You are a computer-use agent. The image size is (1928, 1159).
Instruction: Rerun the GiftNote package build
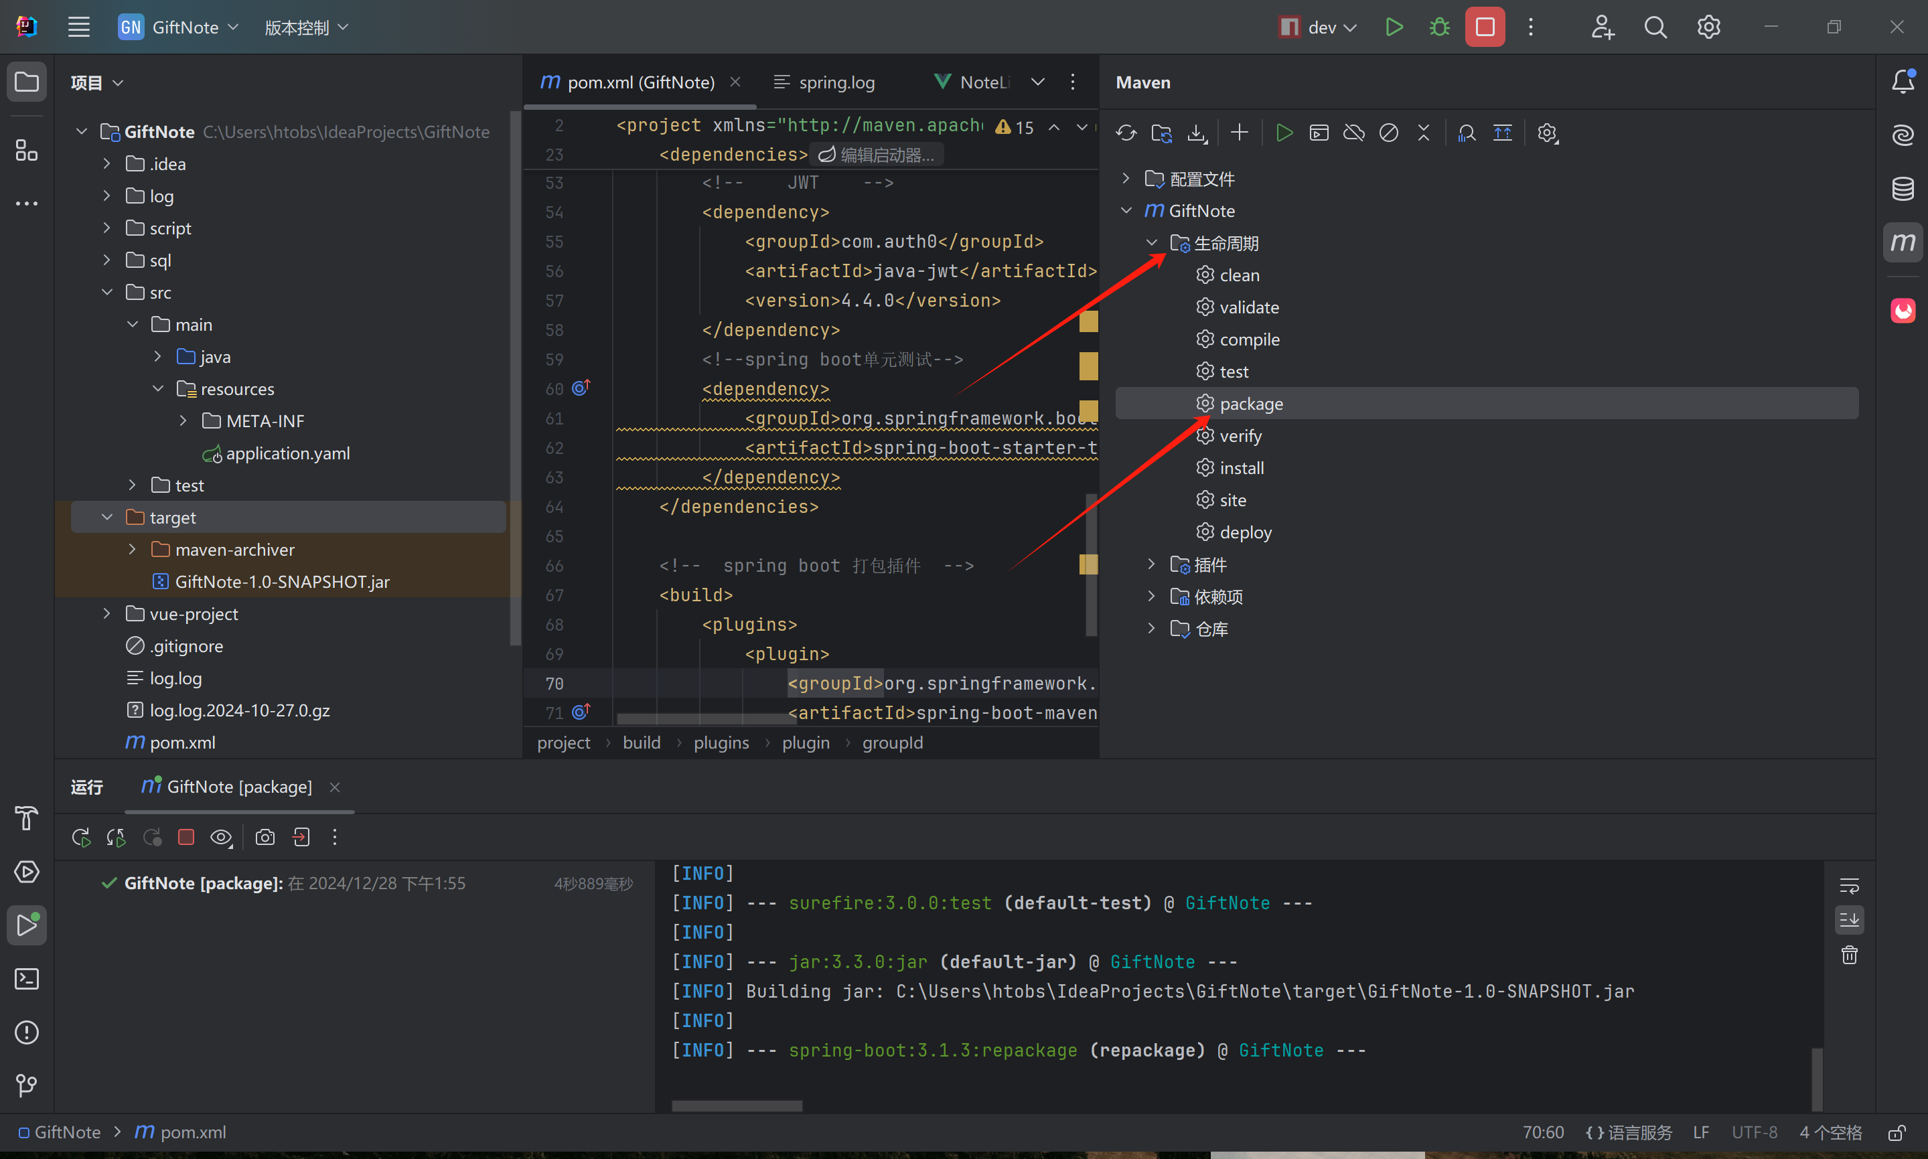click(80, 837)
